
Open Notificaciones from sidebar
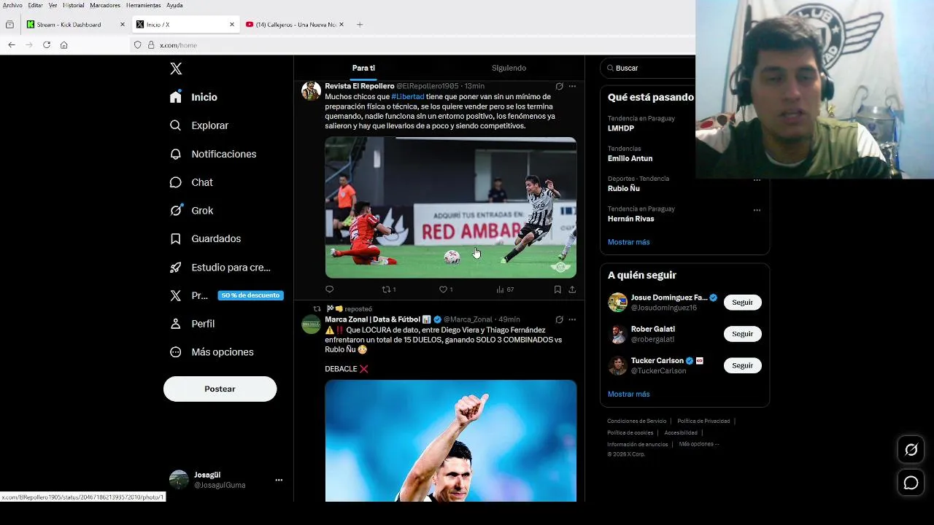(213, 154)
